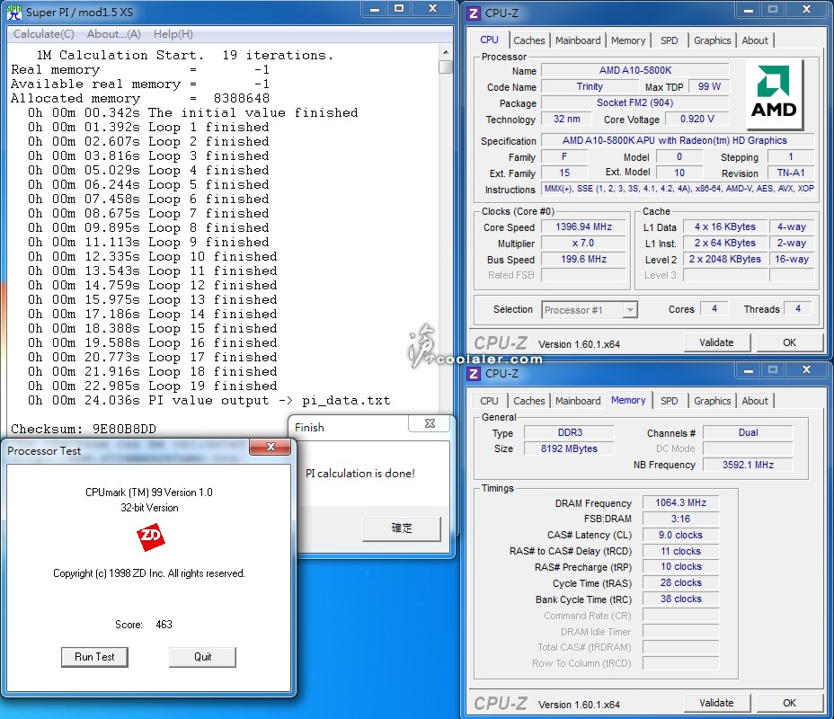Viewport: 834px width, 719px height.
Task: Click the red ZD logo icon
Action: coord(150,538)
